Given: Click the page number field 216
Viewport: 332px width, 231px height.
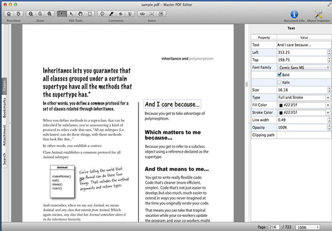Looking at the screenshot, I should 274,227.
